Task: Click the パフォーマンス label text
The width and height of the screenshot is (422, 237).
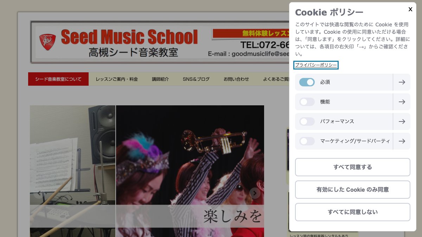Action: coord(337,121)
